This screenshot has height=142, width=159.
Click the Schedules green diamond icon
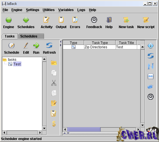click(26, 20)
